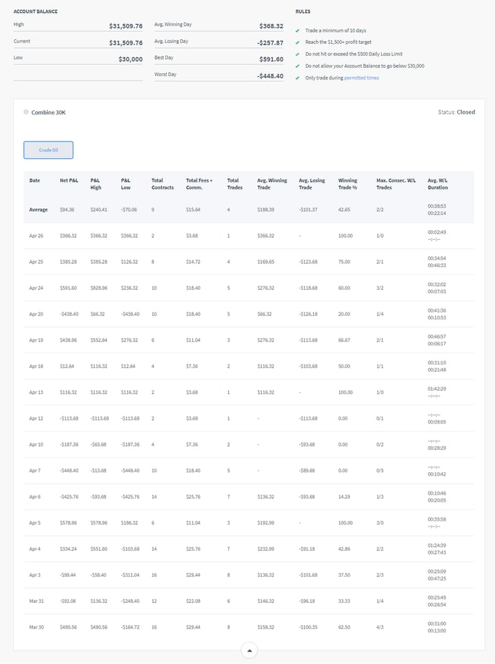Click the Winning Trade % column header
This screenshot has width=495, height=664.
pos(348,184)
